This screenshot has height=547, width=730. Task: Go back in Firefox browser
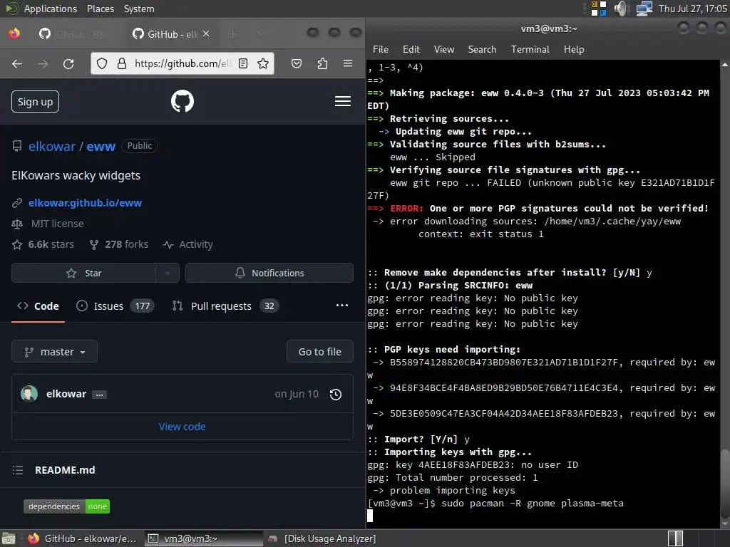[x=17, y=63]
